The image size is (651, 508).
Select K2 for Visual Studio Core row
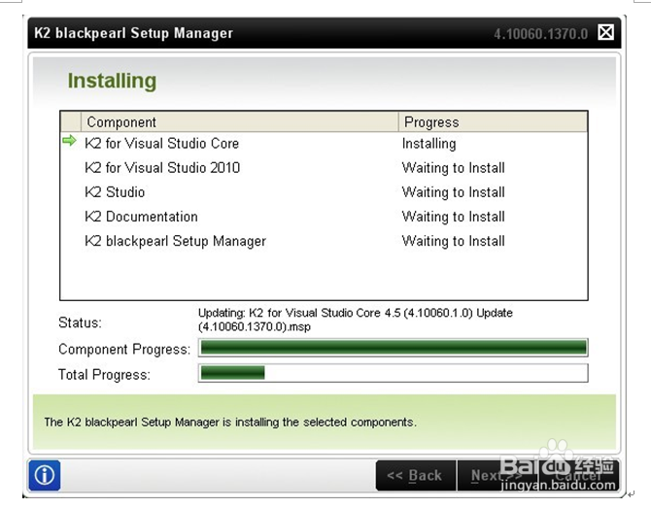click(324, 144)
